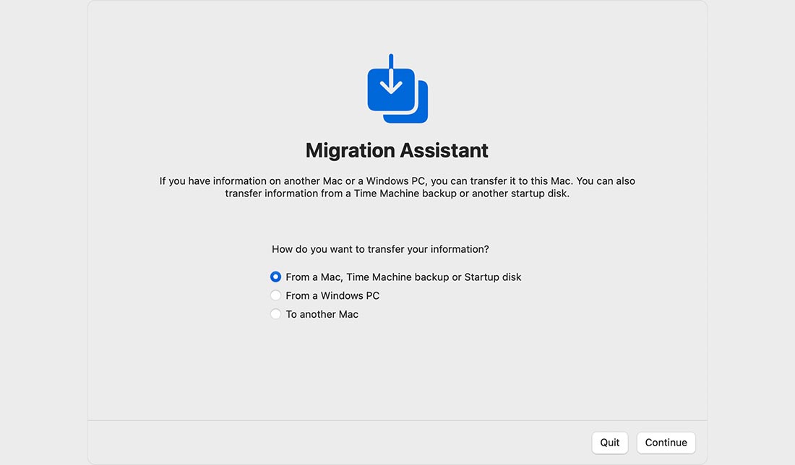
Task: Click the "Startup disk" text in the first option
Action: (494, 277)
